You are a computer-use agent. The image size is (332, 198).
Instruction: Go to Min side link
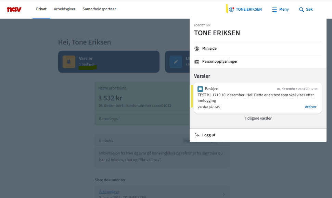258,49
